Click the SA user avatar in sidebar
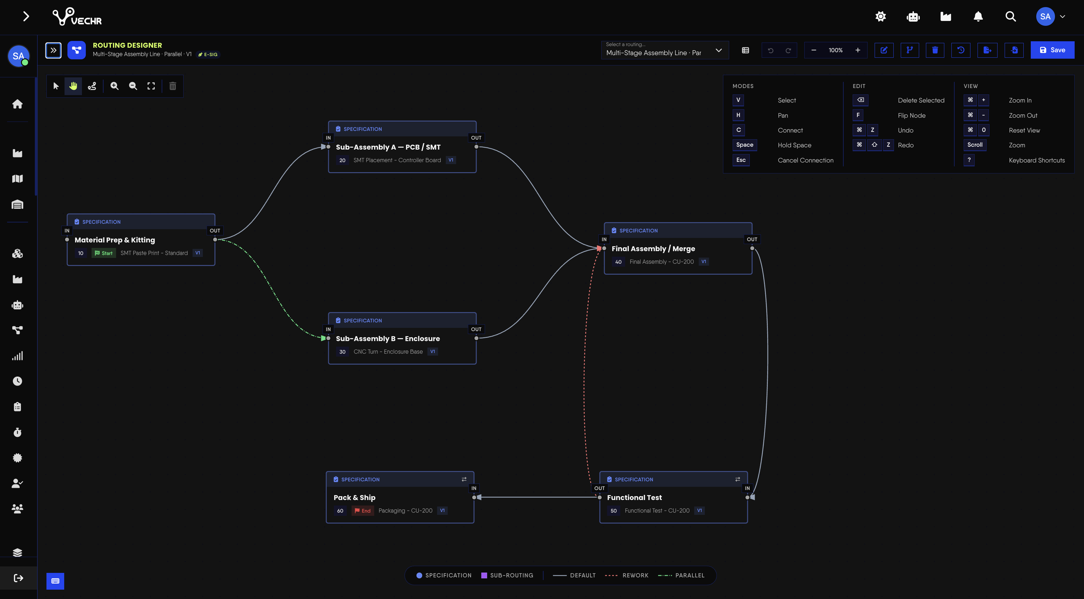The image size is (1084, 599). 18,56
